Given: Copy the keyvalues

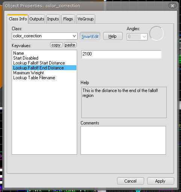Looking at the screenshot, I should [56, 45].
